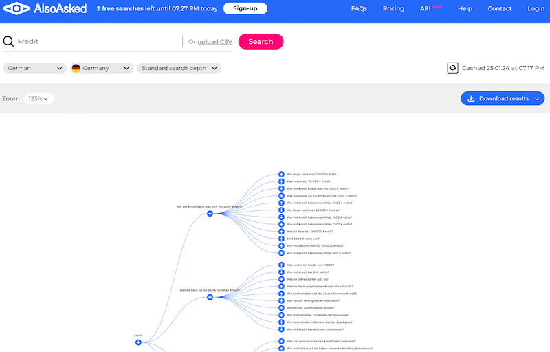The width and height of the screenshot is (550, 352).
Task: Click the 'kredit' search input field
Action: coord(96,41)
